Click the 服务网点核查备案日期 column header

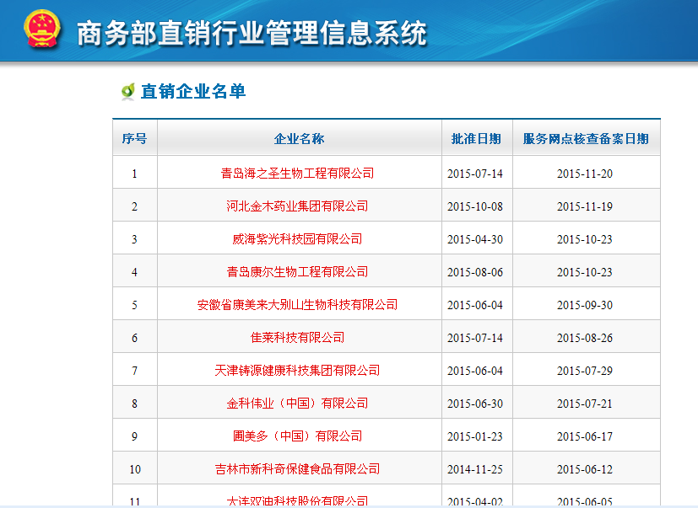tap(587, 139)
